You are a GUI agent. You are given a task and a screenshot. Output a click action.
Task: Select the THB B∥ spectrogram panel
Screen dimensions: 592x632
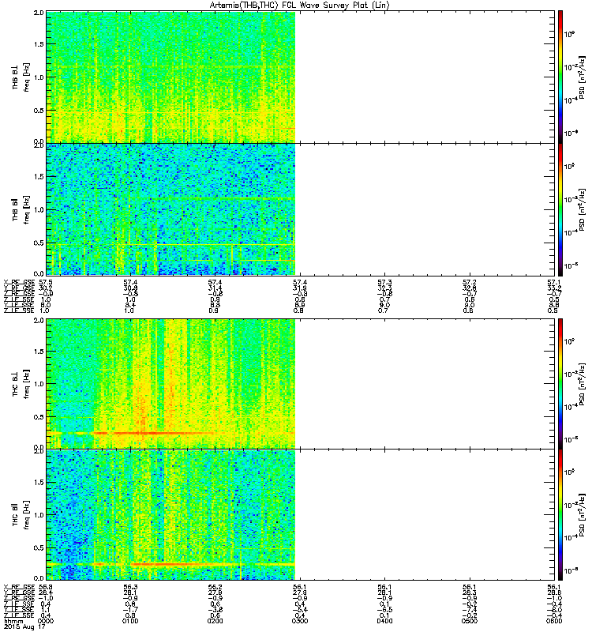tap(301, 209)
